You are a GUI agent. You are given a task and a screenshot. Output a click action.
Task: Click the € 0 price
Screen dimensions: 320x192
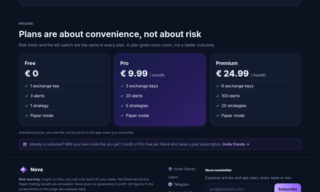(31, 74)
